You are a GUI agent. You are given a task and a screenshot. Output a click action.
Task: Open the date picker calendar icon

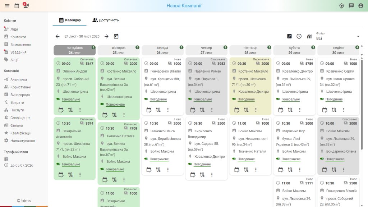coord(116,36)
